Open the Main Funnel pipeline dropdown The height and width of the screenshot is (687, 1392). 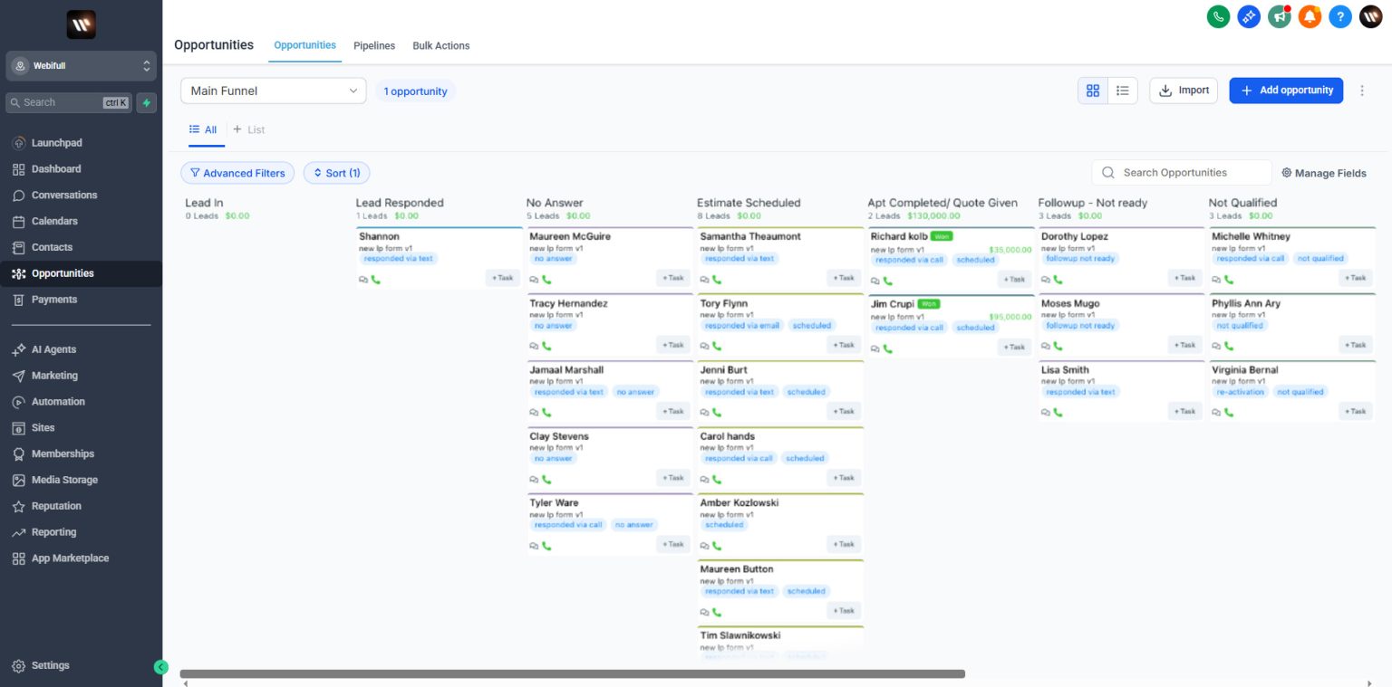click(273, 91)
